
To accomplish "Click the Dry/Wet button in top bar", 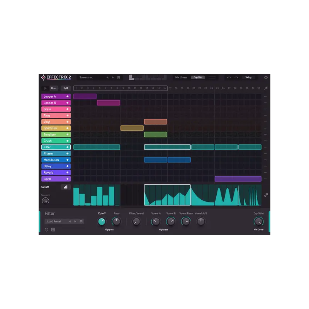I will click(198, 78).
